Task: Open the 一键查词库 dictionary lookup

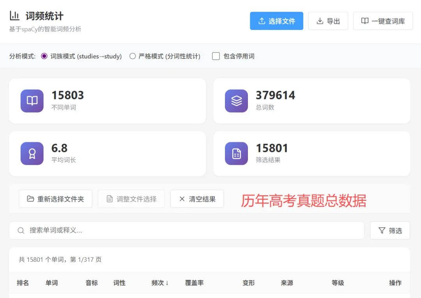Action: click(x=383, y=21)
